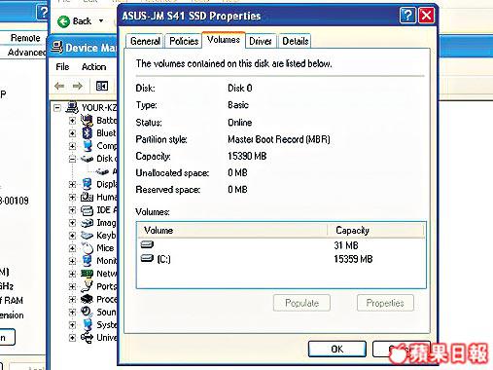
Task: Expand the Ports node
Action: [72, 286]
